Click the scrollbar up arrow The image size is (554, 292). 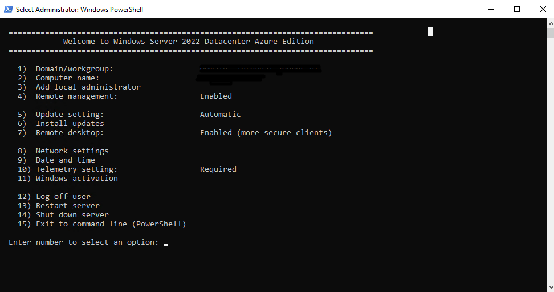click(x=551, y=23)
